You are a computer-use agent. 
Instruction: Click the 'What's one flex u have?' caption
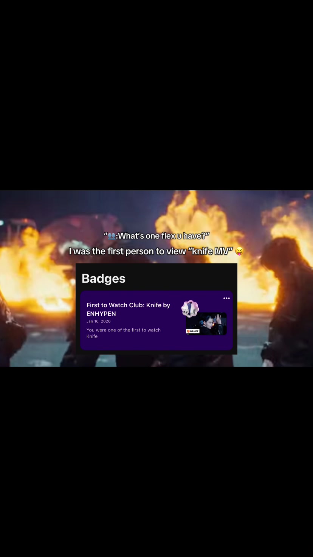coord(156,236)
